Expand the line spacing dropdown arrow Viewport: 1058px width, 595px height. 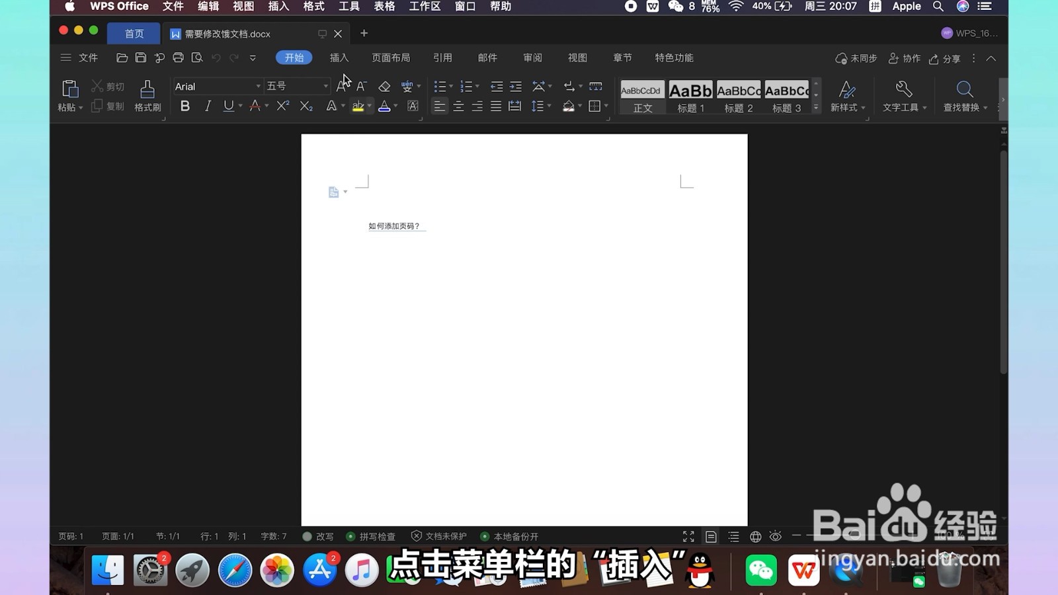pyautogui.click(x=549, y=106)
